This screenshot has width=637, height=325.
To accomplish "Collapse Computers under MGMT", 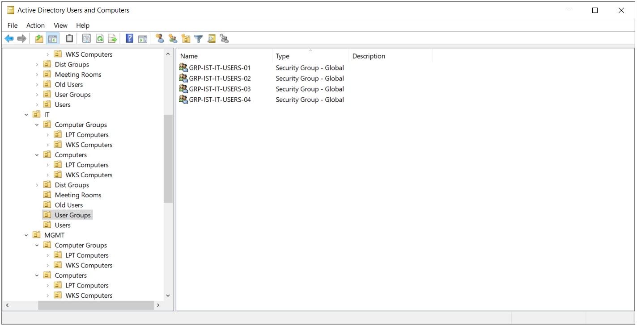I will (x=37, y=275).
